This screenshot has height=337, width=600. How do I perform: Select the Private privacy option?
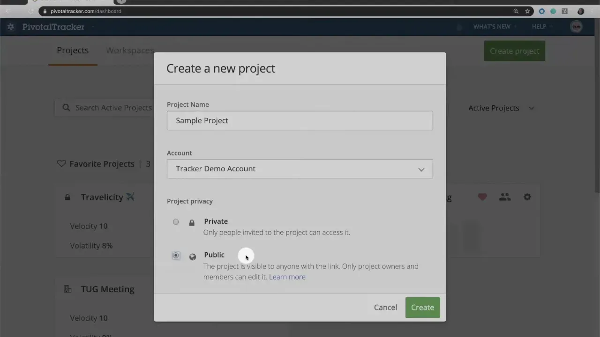176,221
